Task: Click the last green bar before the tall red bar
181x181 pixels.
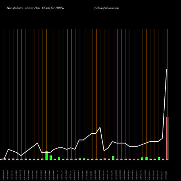Action: pyautogui.click(x=163, y=159)
